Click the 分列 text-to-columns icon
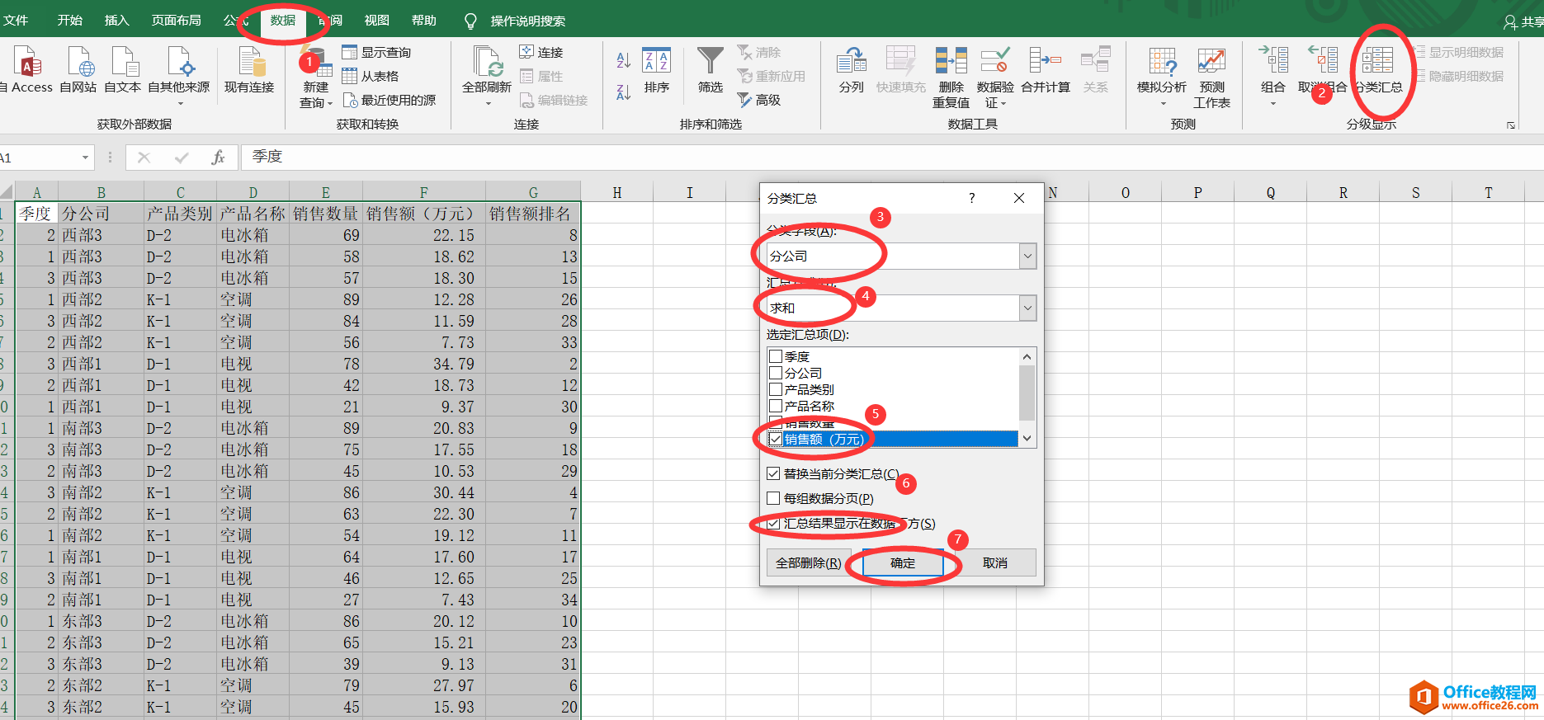1544x720 pixels. tap(851, 60)
